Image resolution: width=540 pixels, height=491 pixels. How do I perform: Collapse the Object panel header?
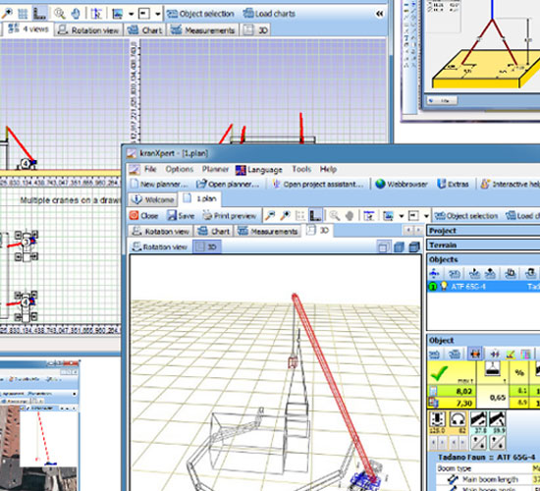483,340
